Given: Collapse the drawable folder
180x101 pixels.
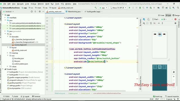Looking at the screenshot, I should coord(8,37).
